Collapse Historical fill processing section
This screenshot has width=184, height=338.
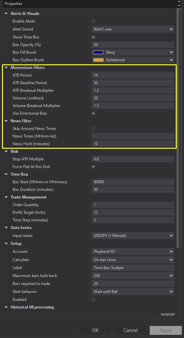pyautogui.click(x=6, y=307)
